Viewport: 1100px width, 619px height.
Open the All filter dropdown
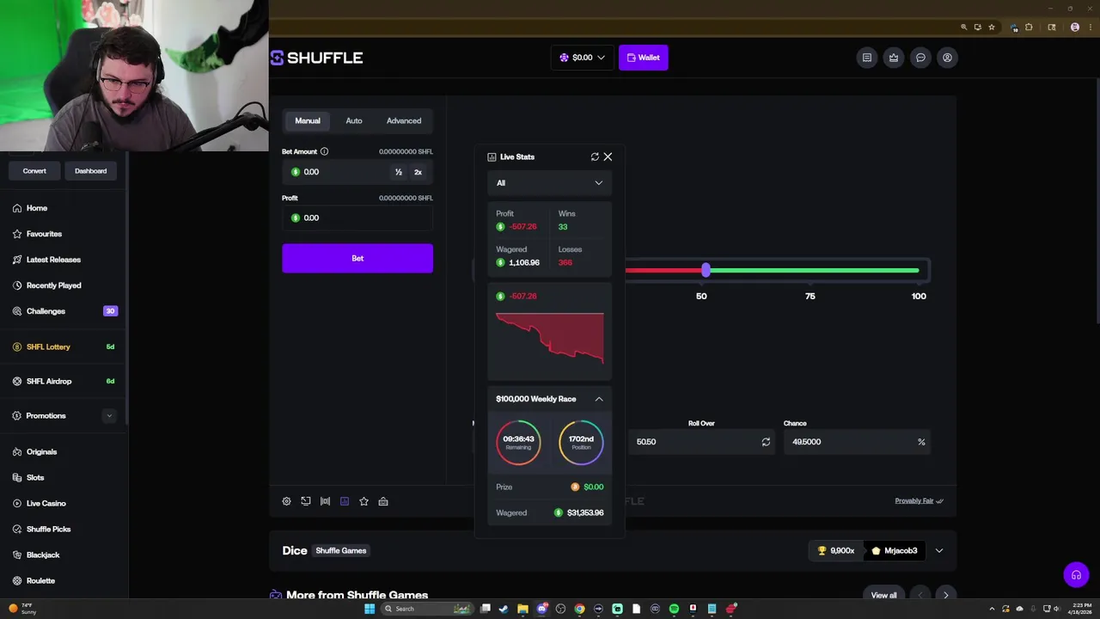549,183
